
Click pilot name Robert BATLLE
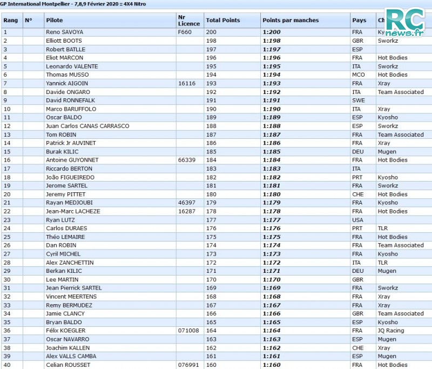65,50
